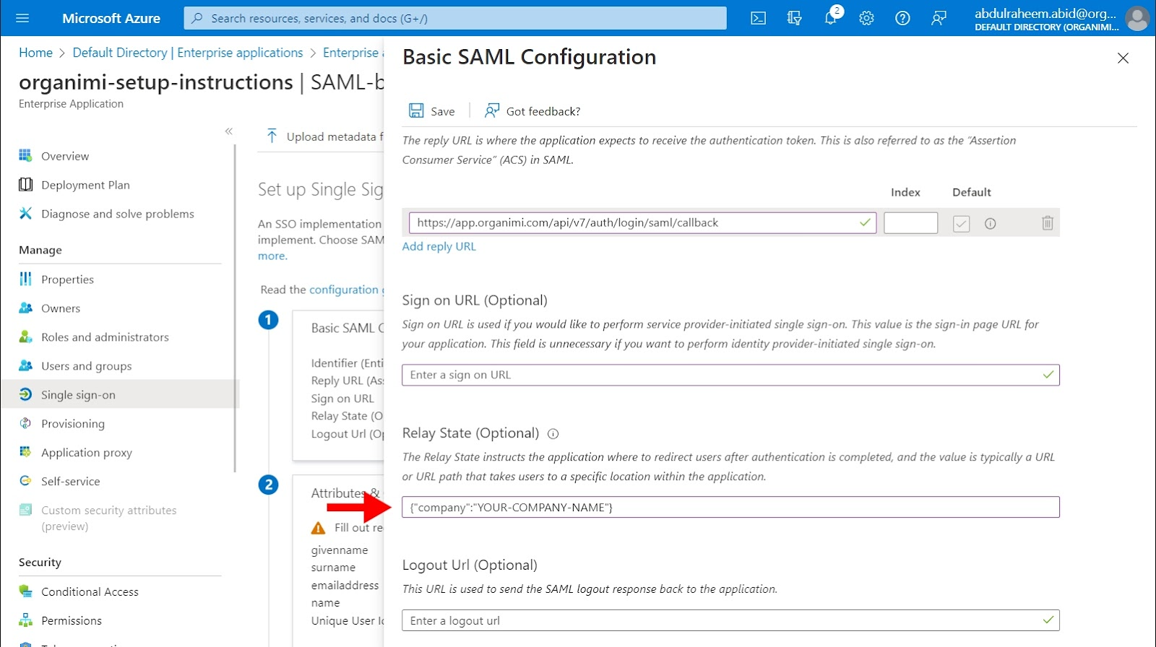
Task: Click the reply URL text field
Action: point(642,222)
